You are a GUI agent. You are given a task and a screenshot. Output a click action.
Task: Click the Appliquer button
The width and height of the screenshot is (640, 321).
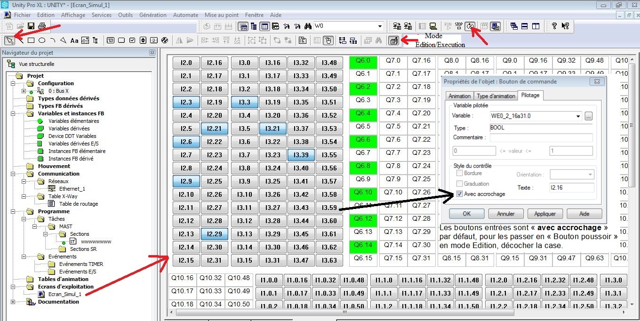(x=545, y=214)
